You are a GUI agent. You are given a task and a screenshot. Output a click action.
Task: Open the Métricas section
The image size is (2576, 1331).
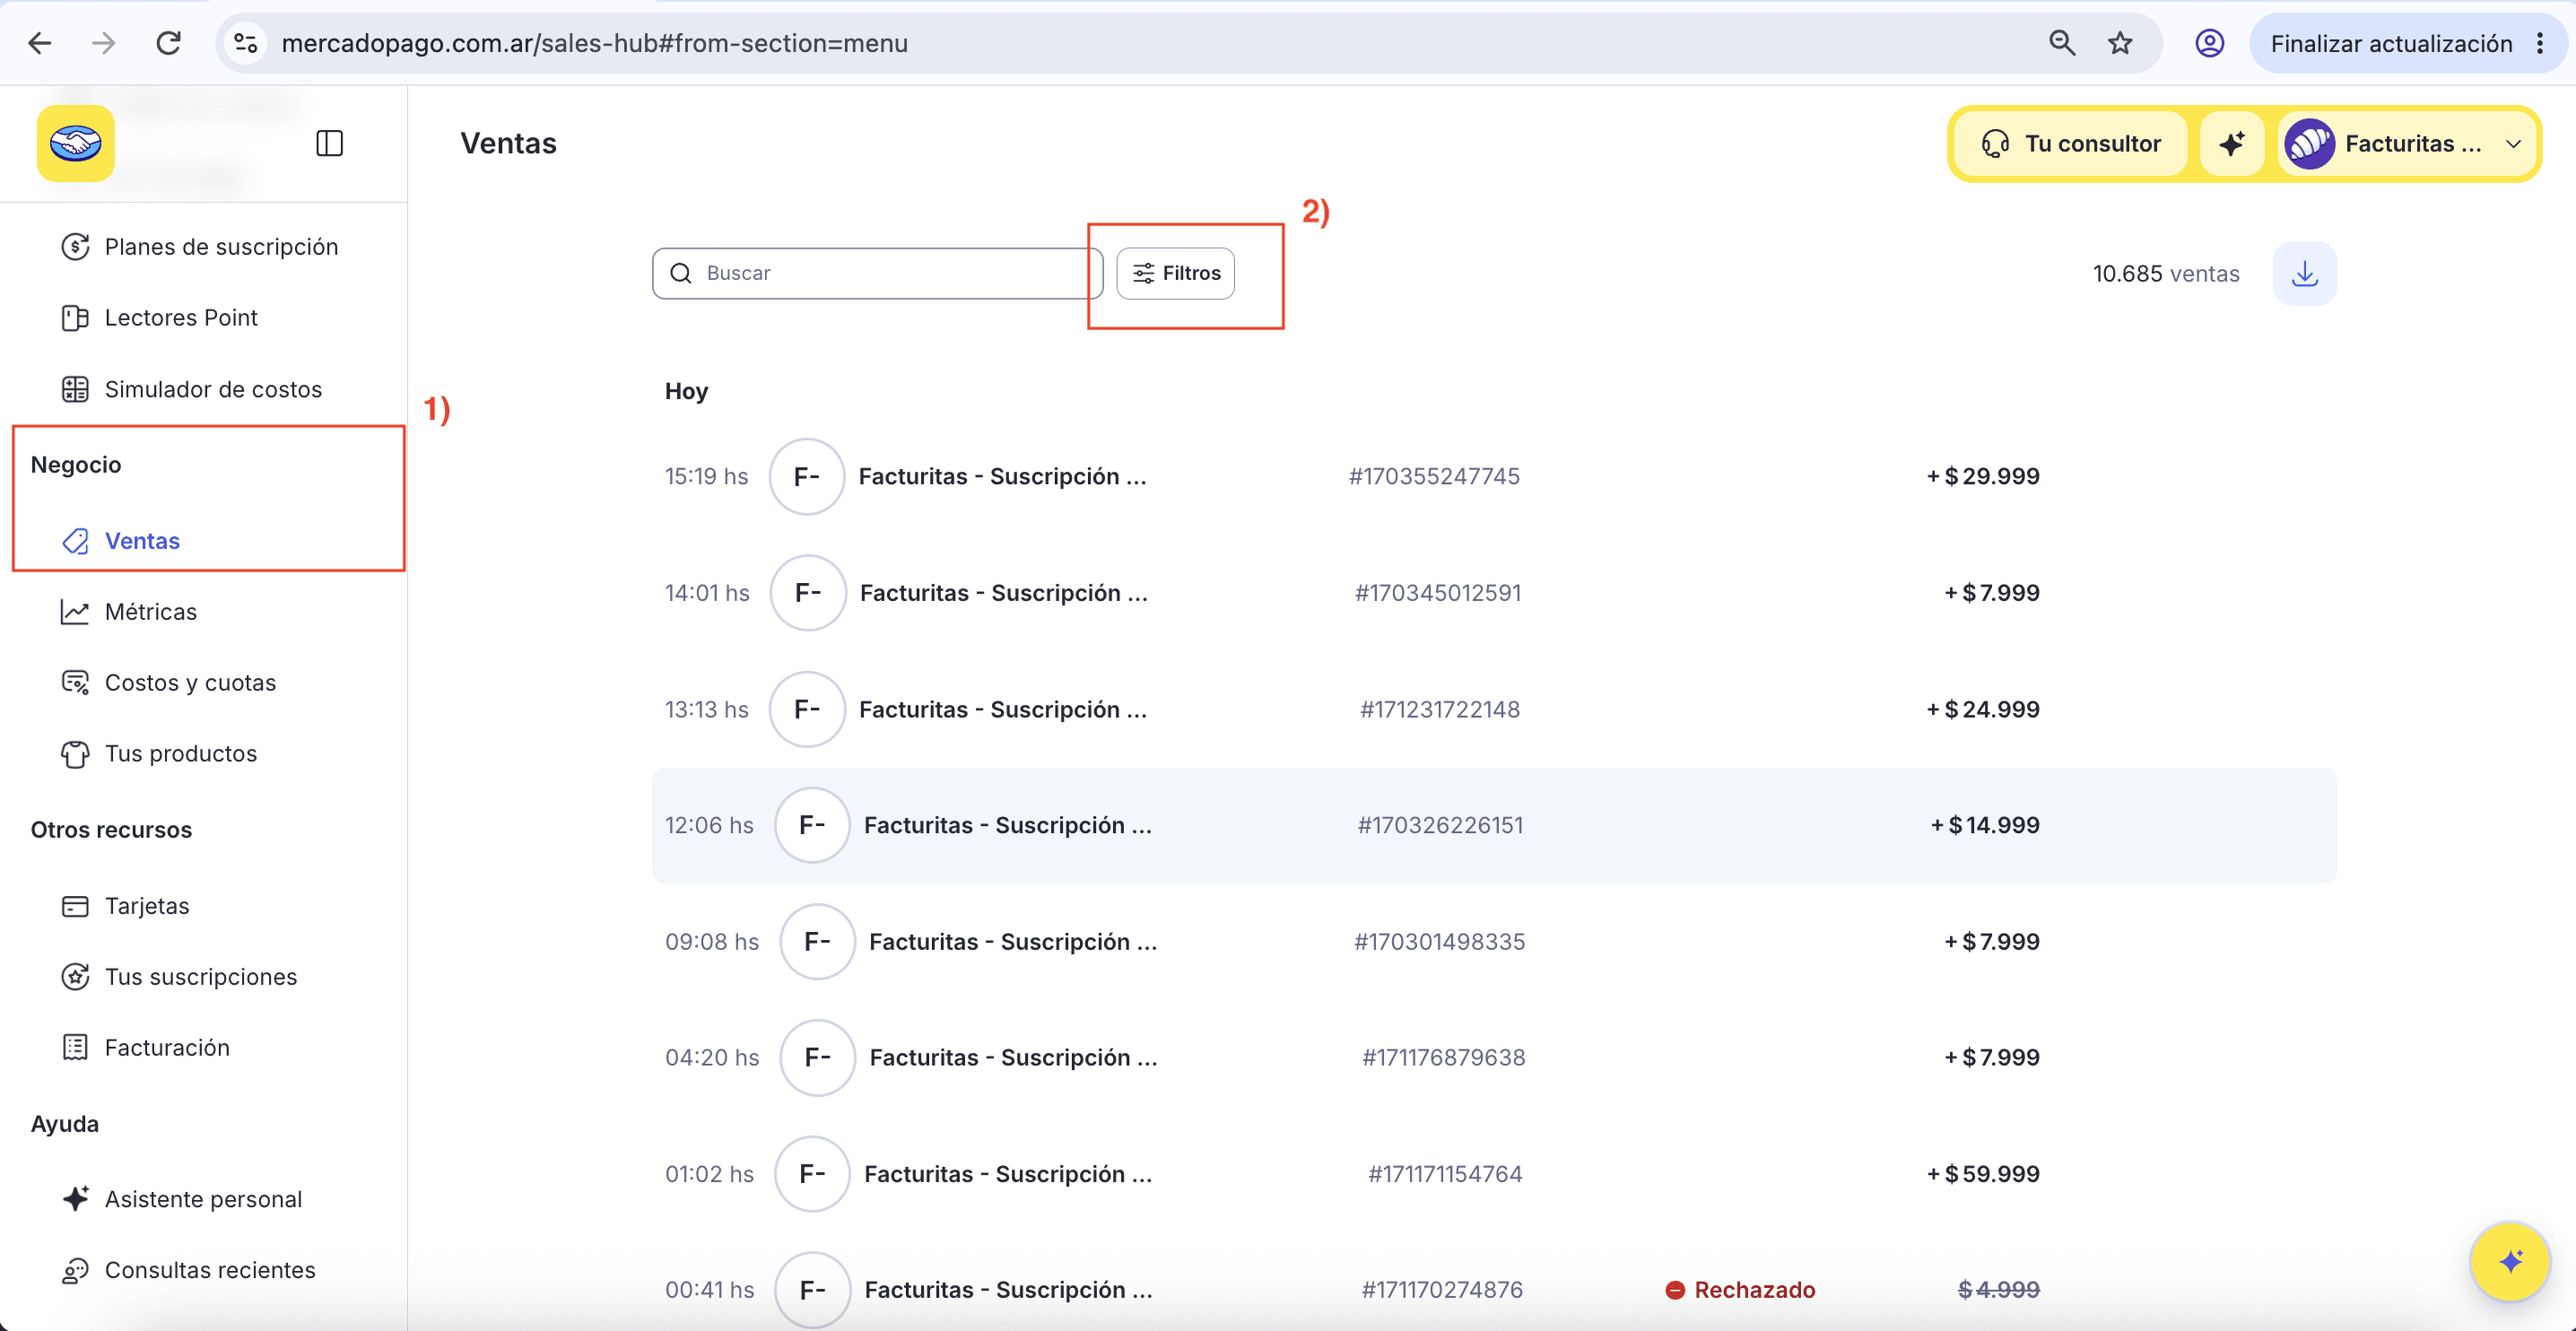(129, 611)
